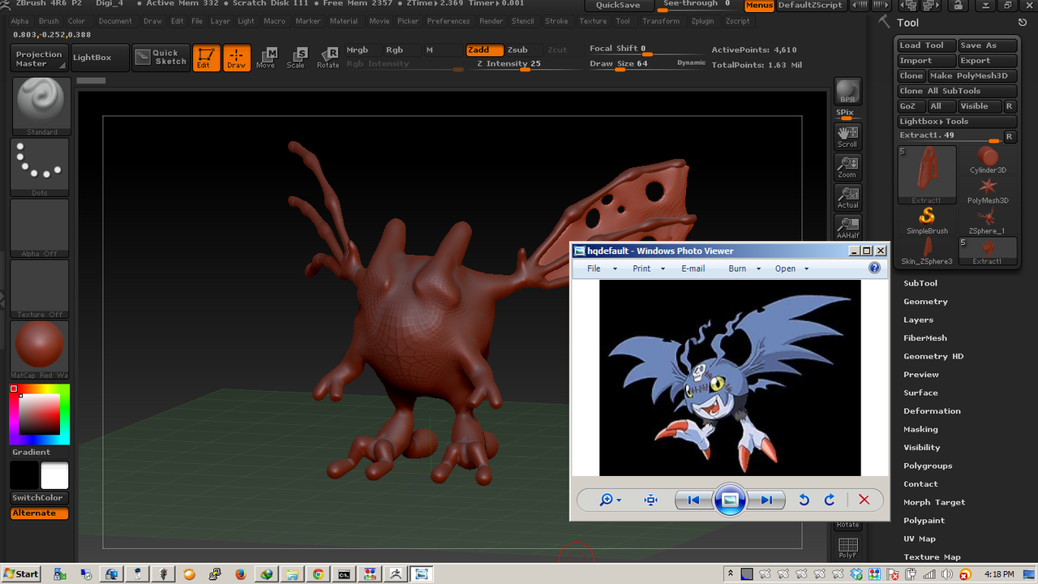Toggle Alternate color button
The height and width of the screenshot is (584, 1038).
click(x=40, y=513)
